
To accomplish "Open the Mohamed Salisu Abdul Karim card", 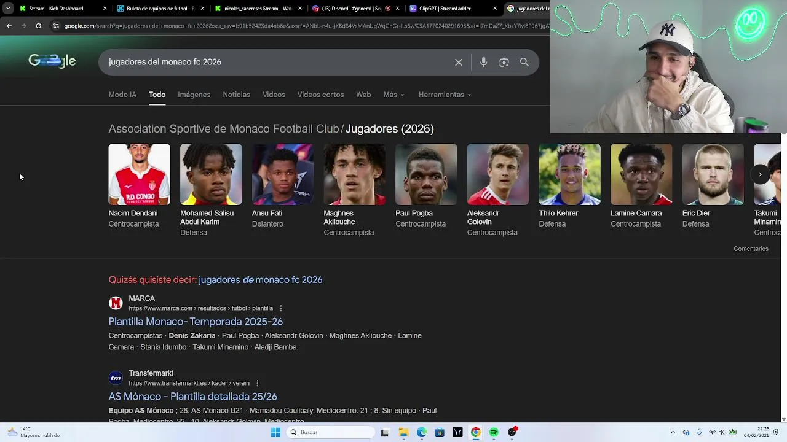I will tap(211, 190).
